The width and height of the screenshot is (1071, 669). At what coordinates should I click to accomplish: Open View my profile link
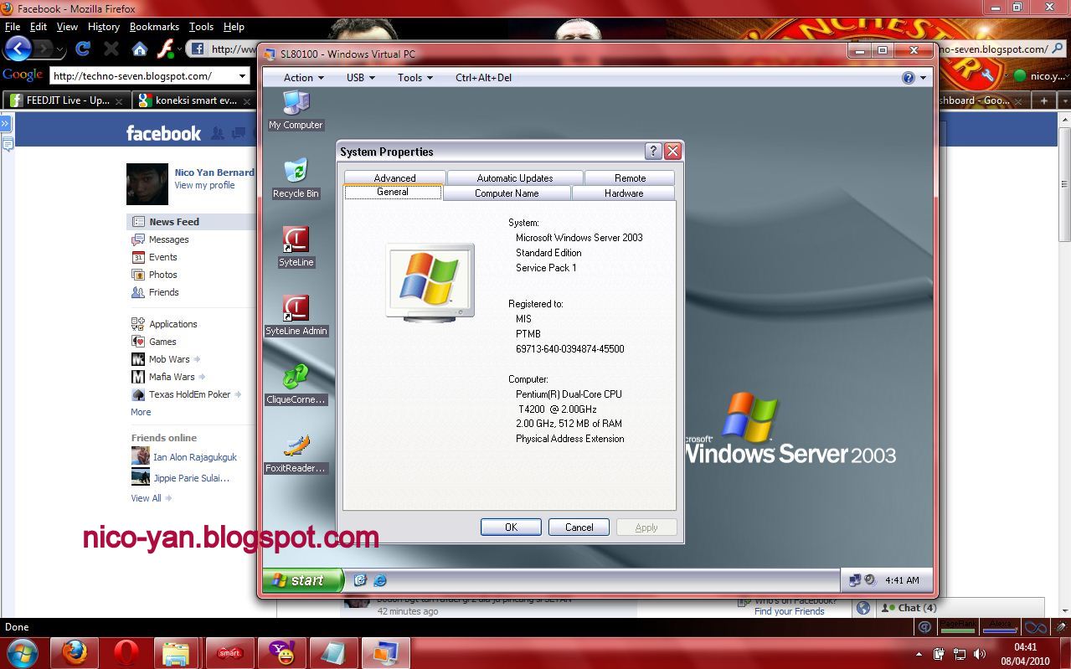click(x=204, y=185)
